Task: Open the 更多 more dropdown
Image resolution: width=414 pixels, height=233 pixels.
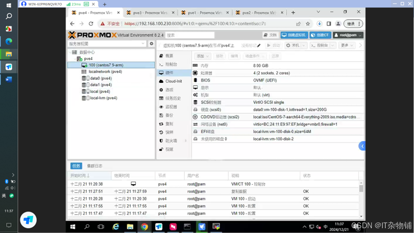Action: (x=347, y=45)
